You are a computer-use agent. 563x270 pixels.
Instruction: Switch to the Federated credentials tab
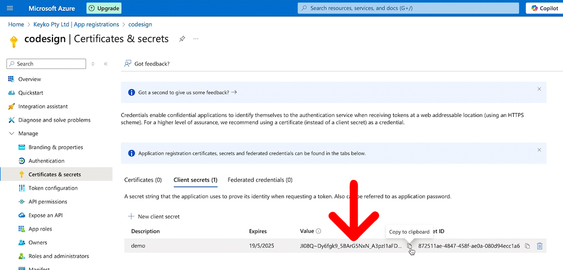(260, 180)
